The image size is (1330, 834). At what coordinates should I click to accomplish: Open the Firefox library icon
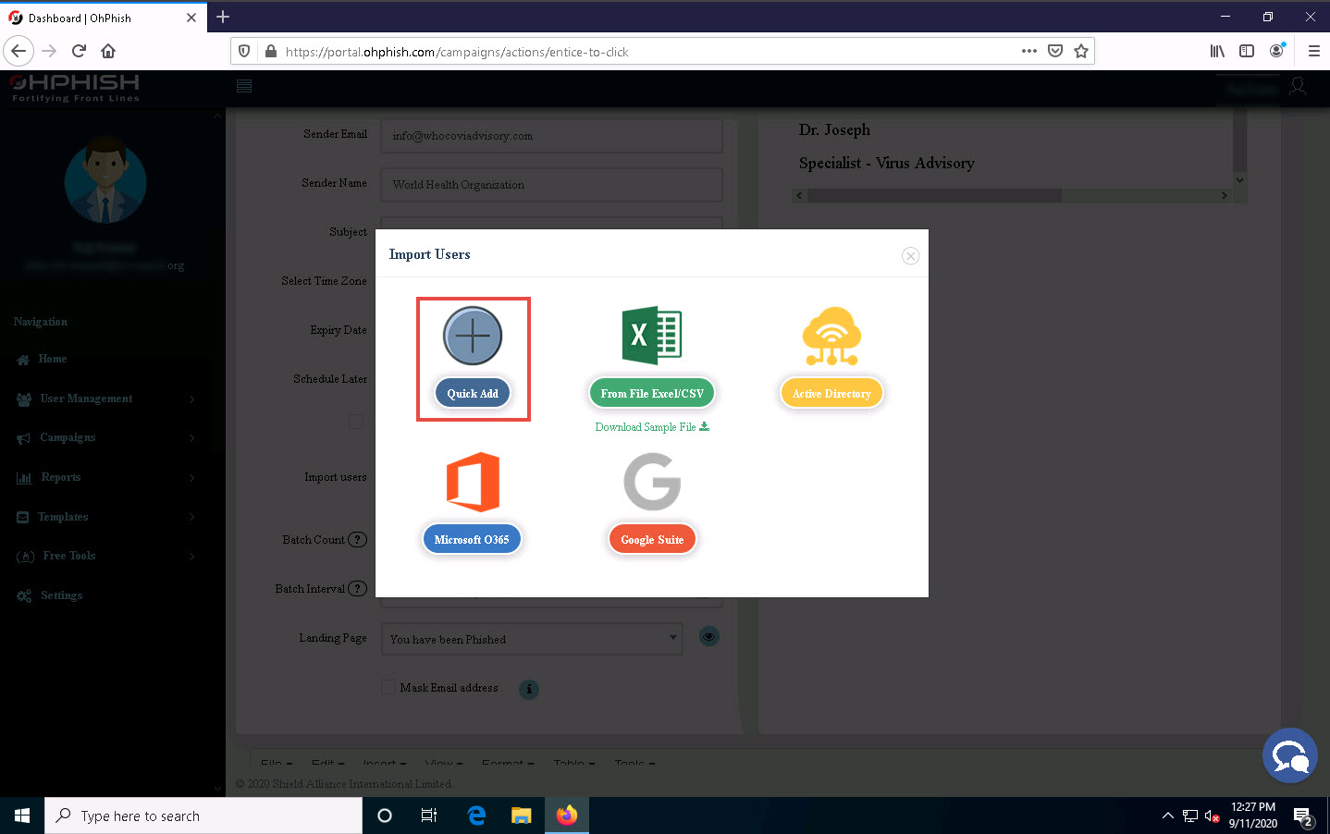pos(1217,51)
